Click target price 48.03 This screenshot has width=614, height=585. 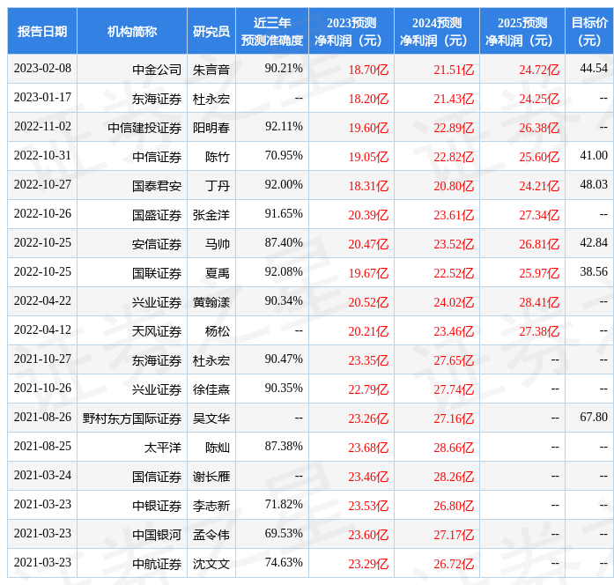[x=594, y=185]
